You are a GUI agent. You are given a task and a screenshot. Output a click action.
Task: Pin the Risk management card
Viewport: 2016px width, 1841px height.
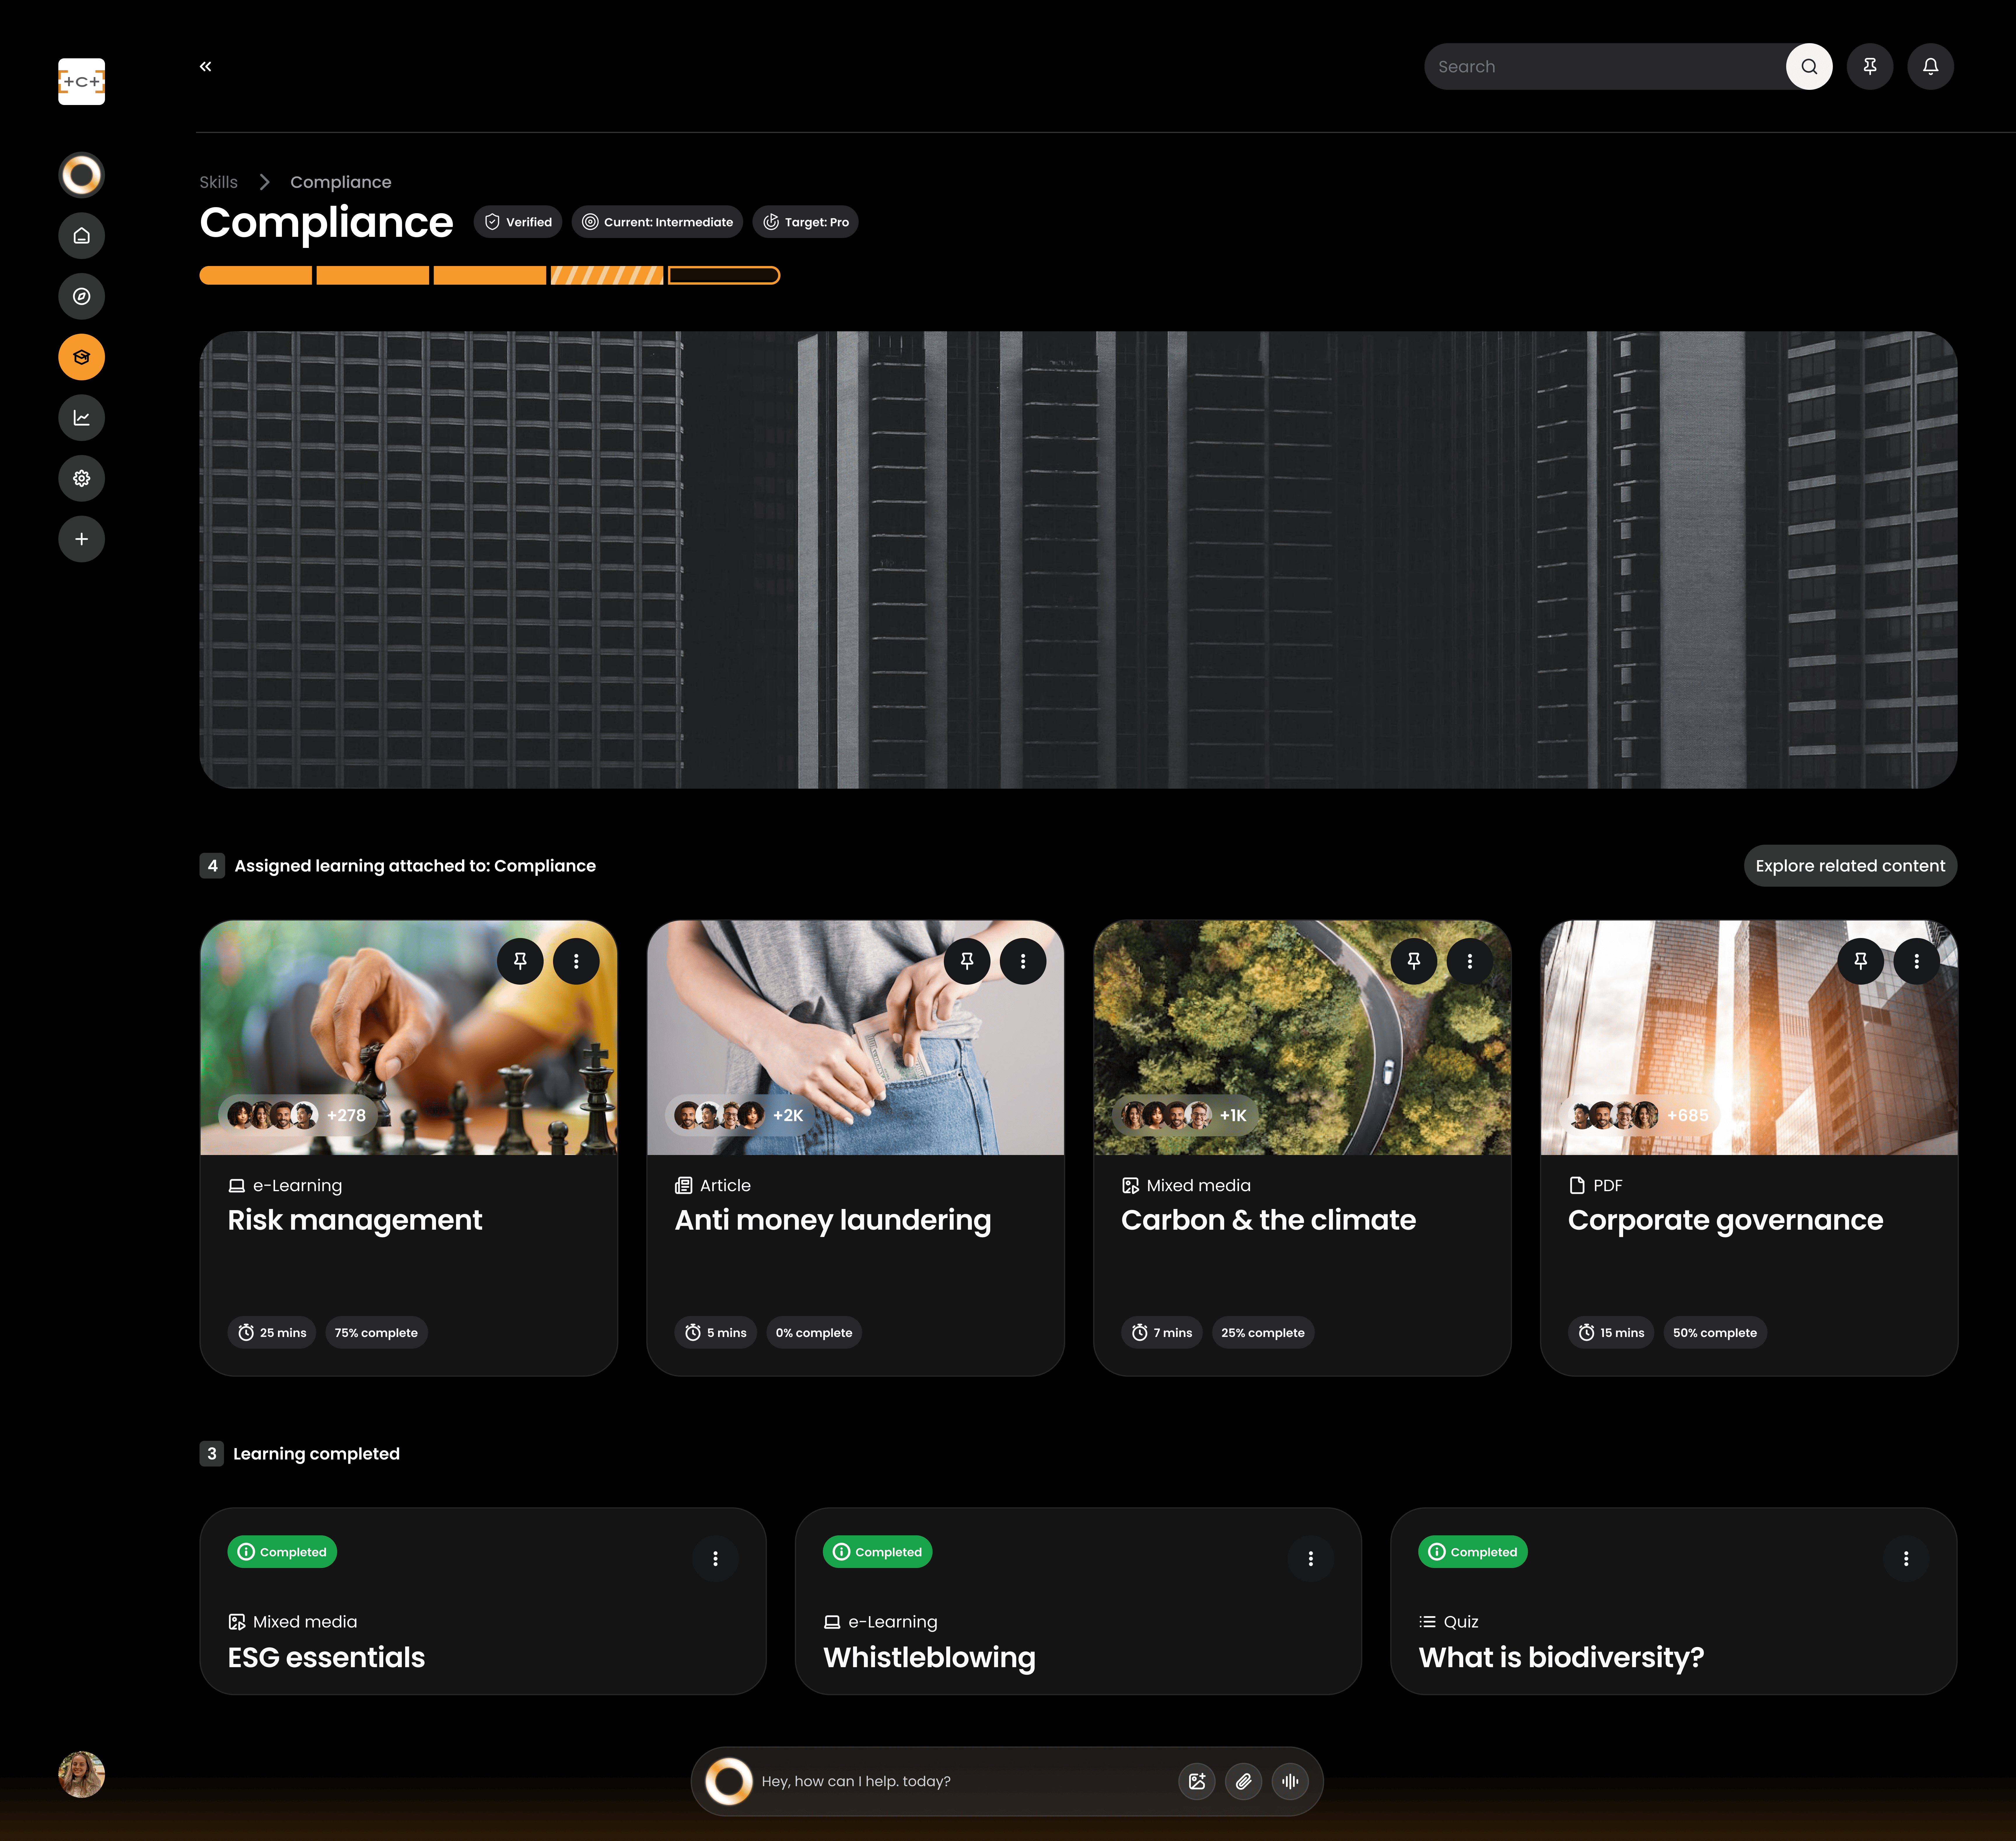(520, 961)
